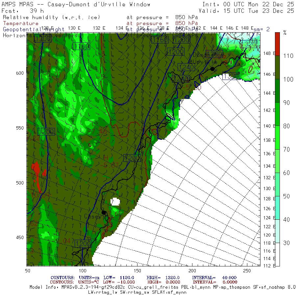
Task: Click the Casey station black dot marker
Action: [104, 212]
